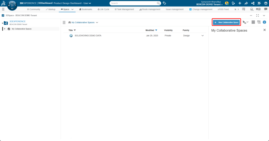Click the plus add-content icon in top bar
The height and width of the screenshot is (141, 269).
240,3
